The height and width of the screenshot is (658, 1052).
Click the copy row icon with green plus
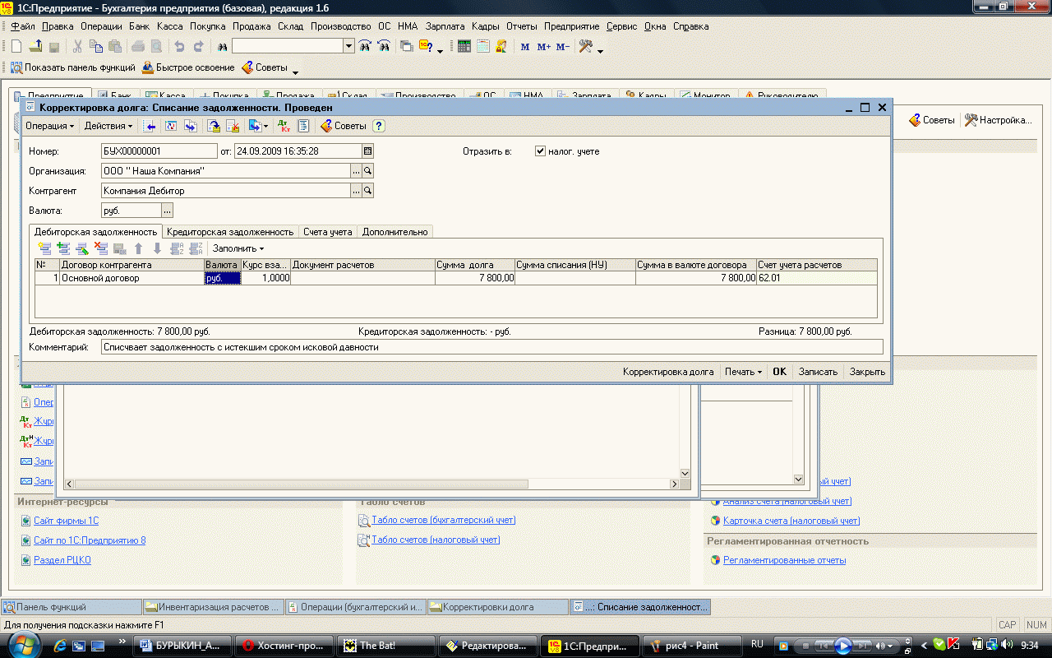pos(63,248)
